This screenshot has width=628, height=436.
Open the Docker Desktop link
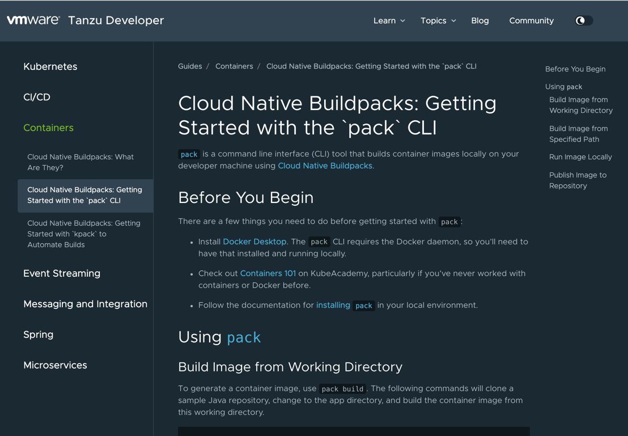tap(254, 242)
